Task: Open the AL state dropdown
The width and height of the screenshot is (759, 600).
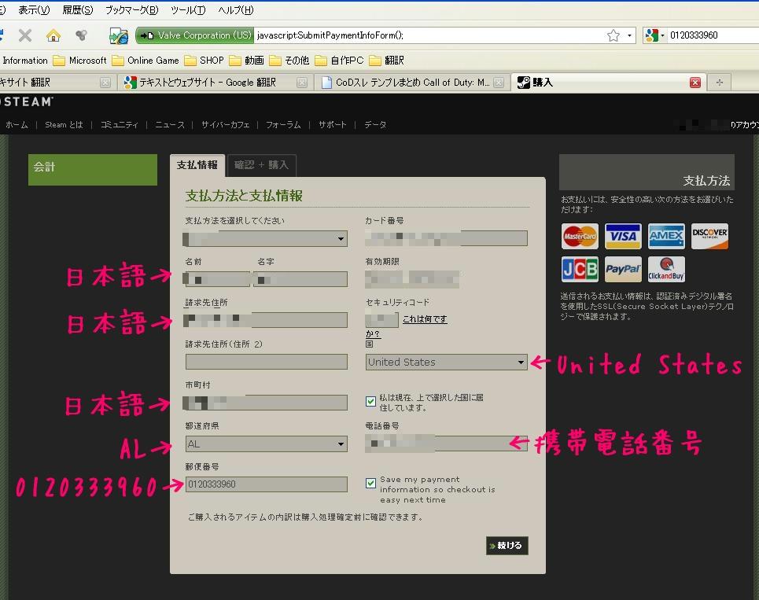Action: [x=266, y=444]
